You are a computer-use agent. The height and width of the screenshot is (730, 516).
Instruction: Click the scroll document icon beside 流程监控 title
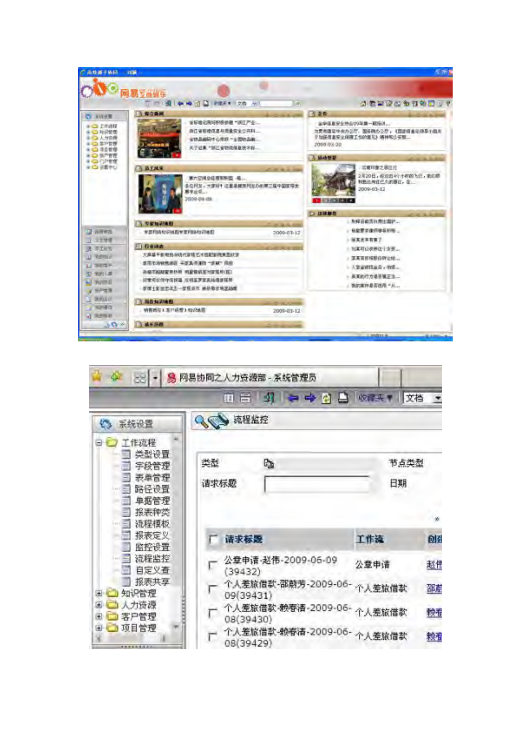point(218,421)
